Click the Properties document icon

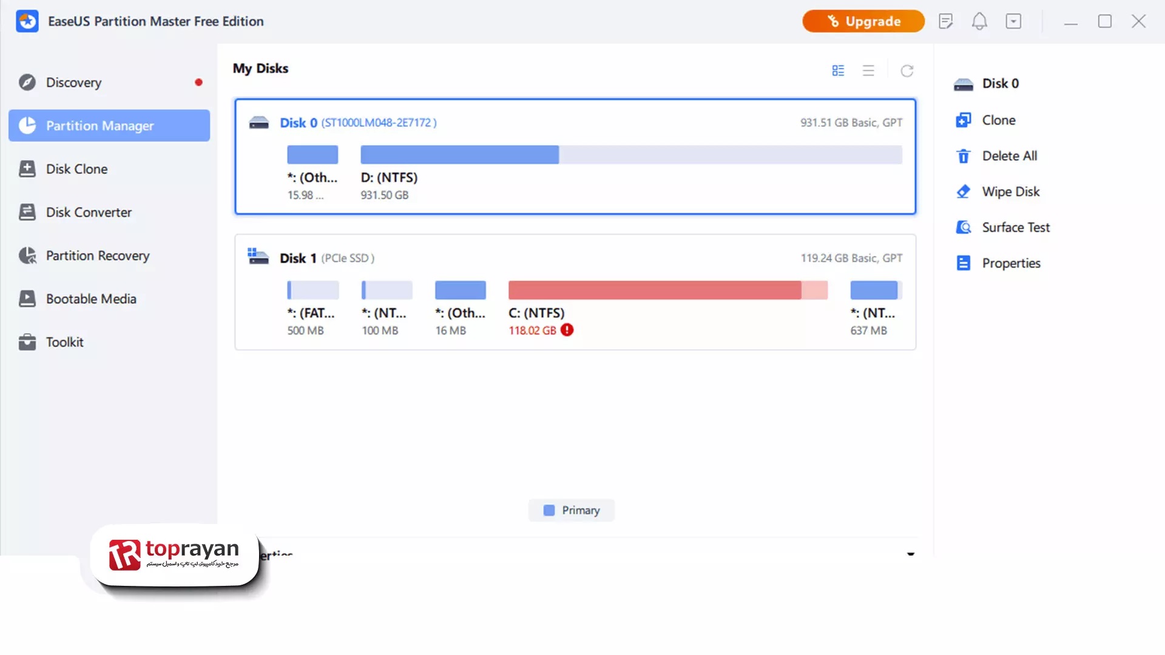[x=964, y=263]
